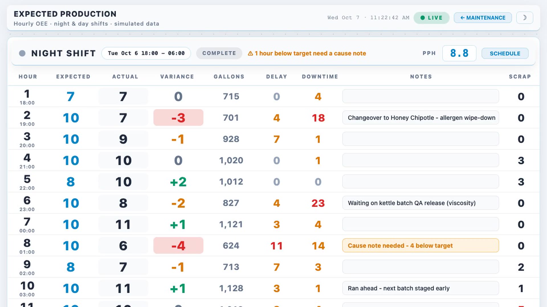Click the gallons value 715
This screenshot has height=307, width=547.
[x=231, y=96]
